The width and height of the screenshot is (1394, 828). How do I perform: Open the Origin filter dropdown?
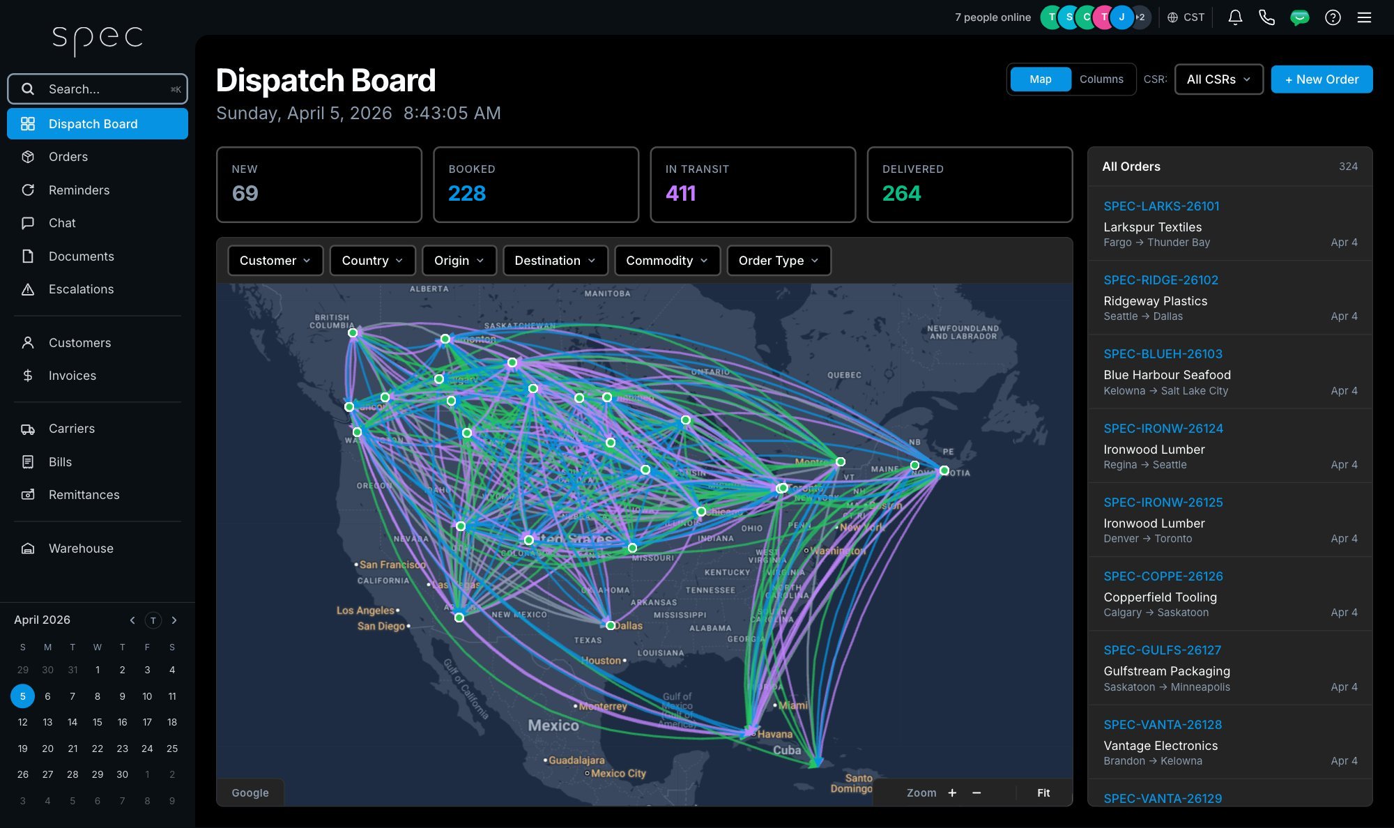coord(459,261)
